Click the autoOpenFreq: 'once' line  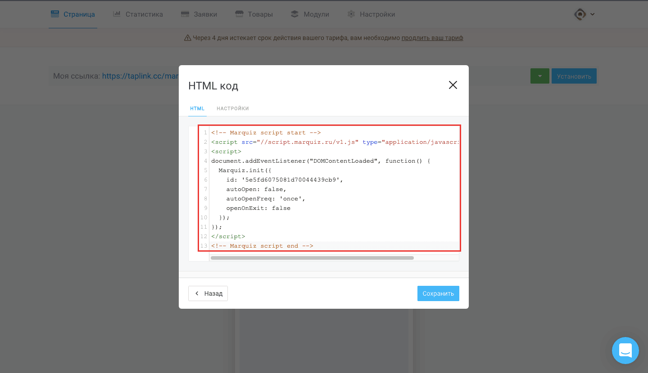click(266, 199)
